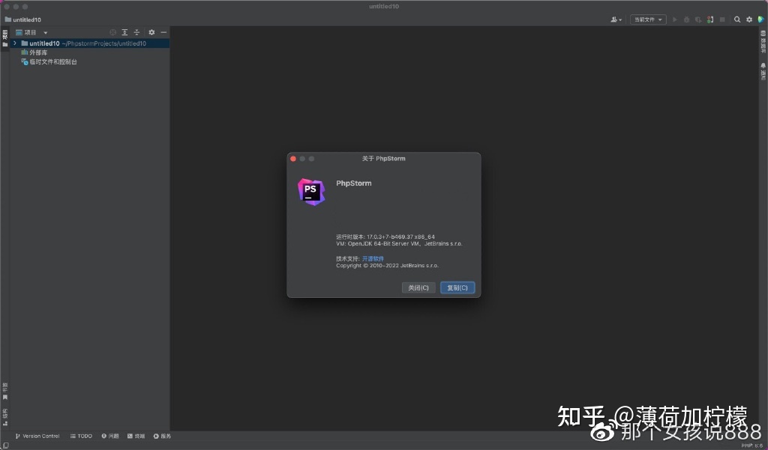Click the Copyright JetBrains text in dialog
Image resolution: width=768 pixels, height=450 pixels.
(x=388, y=266)
